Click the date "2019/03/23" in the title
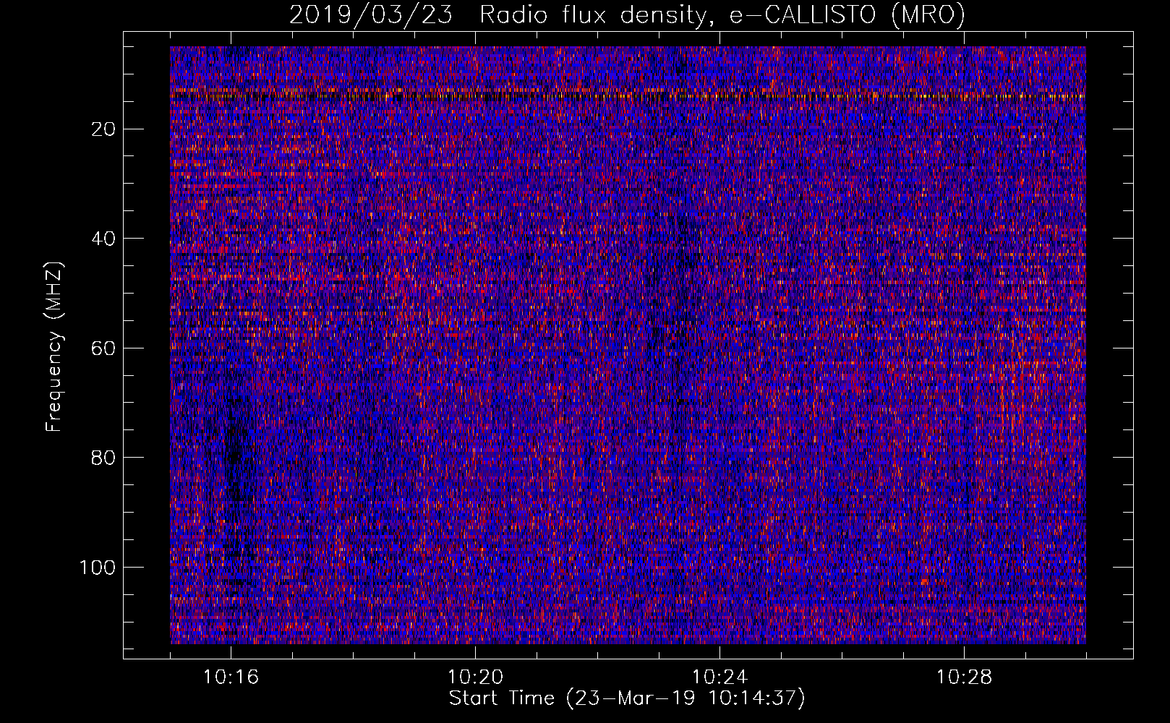Screen dimensions: 1170x723 pyautogui.click(x=371, y=14)
